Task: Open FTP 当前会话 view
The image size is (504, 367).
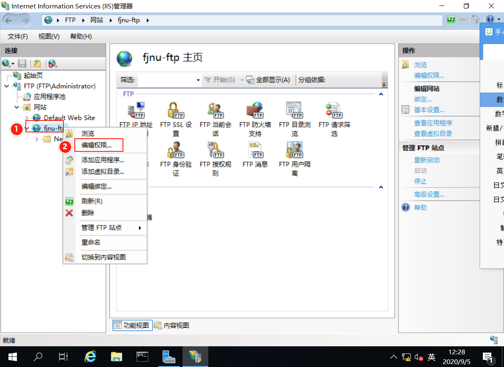Action: 215,111
